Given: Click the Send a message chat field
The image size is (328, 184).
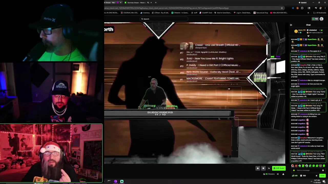Looking at the screenshot, I should coord(308,170).
